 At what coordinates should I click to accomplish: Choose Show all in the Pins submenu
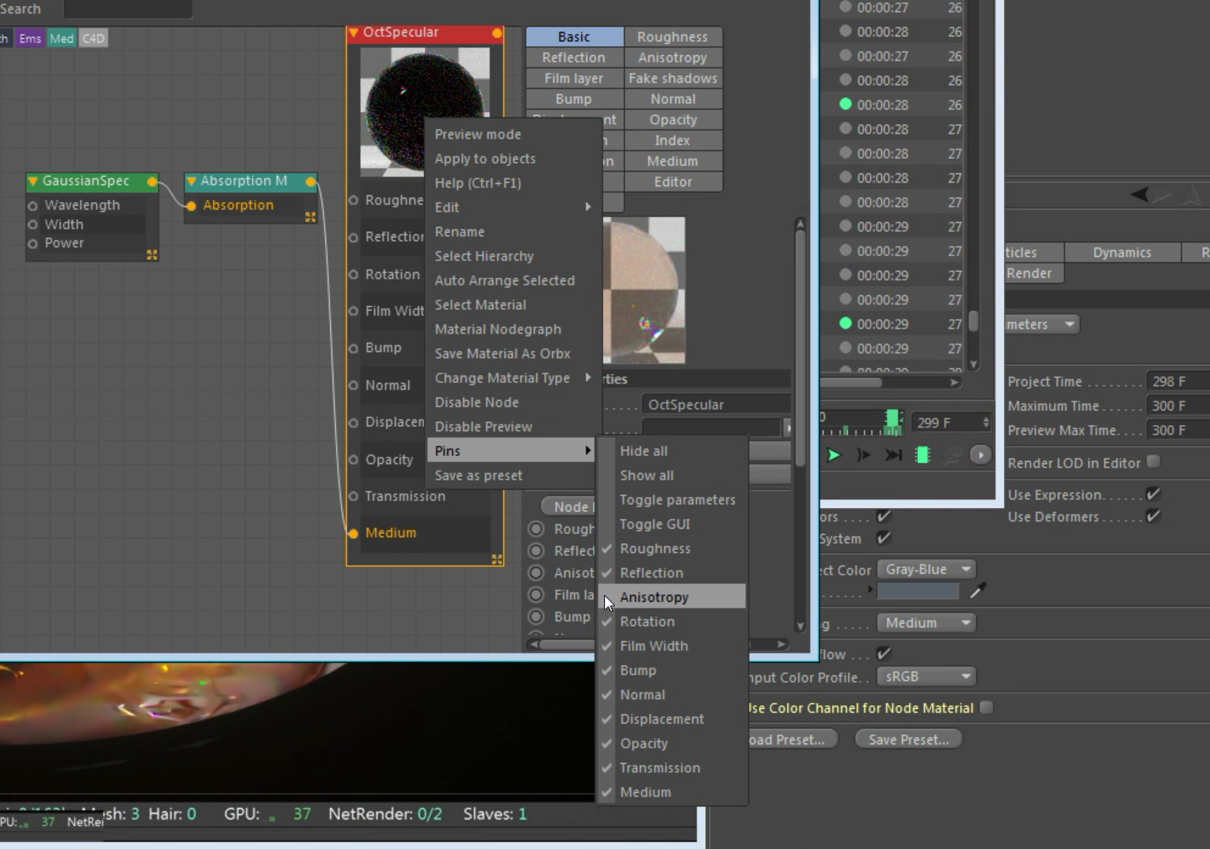pyautogui.click(x=671, y=475)
